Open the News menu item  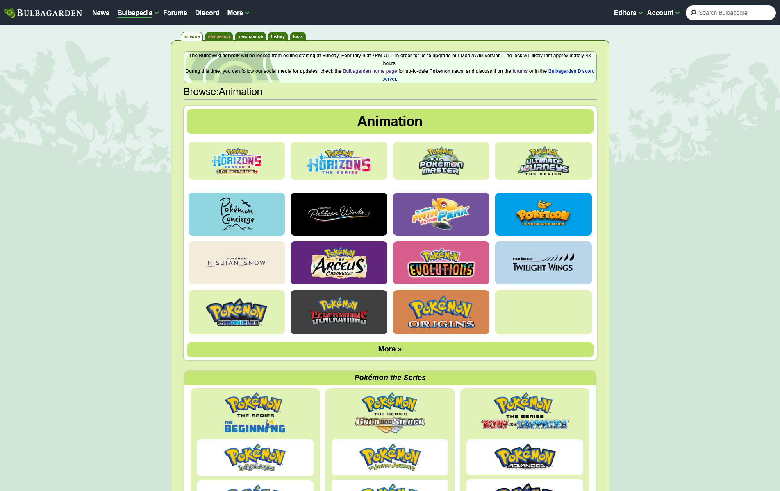(x=101, y=13)
